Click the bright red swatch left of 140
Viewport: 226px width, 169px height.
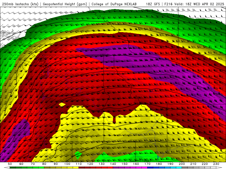coord(110,168)
